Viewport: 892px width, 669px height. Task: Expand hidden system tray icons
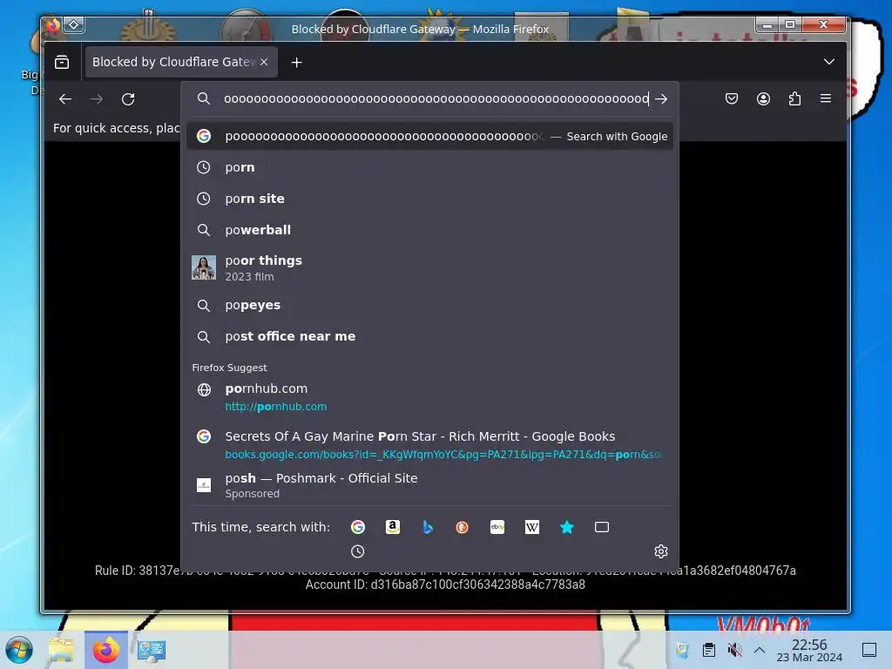[x=760, y=650]
